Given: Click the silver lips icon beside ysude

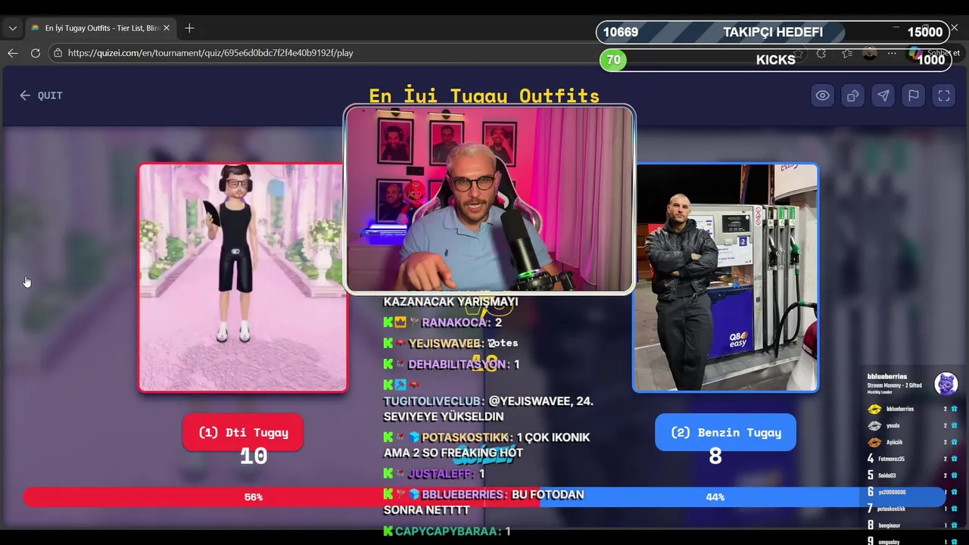Looking at the screenshot, I should [874, 425].
